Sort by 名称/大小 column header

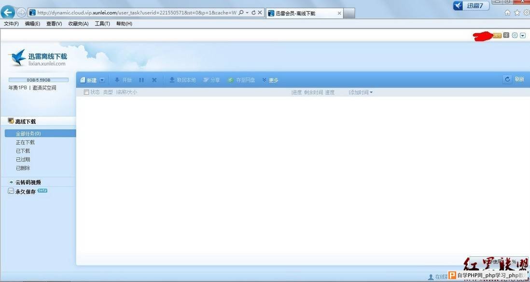coord(127,92)
